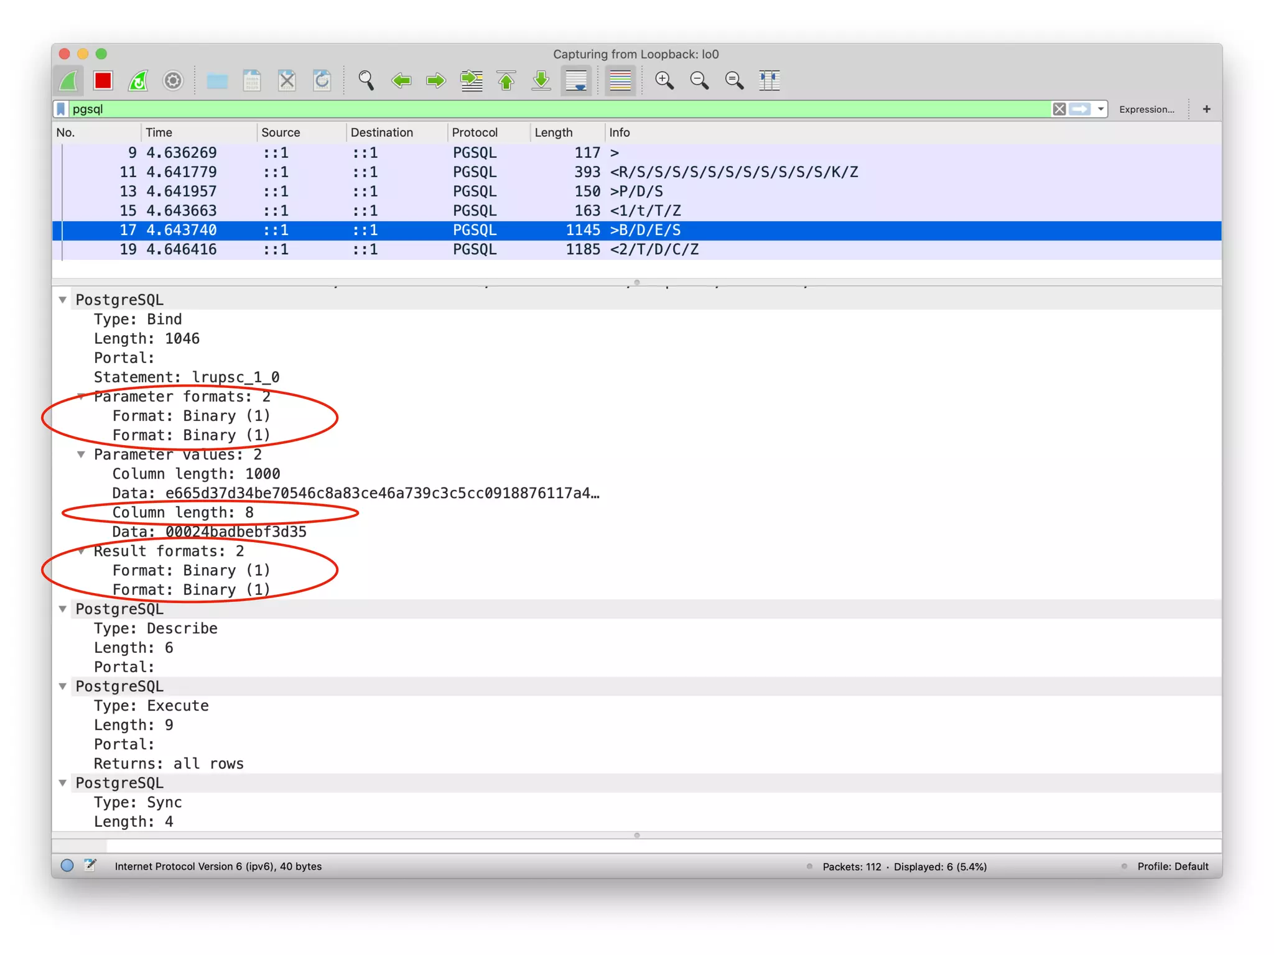Select packet 13 with Info >P/D/S
Screen dimensions: 1274x955
637,191
